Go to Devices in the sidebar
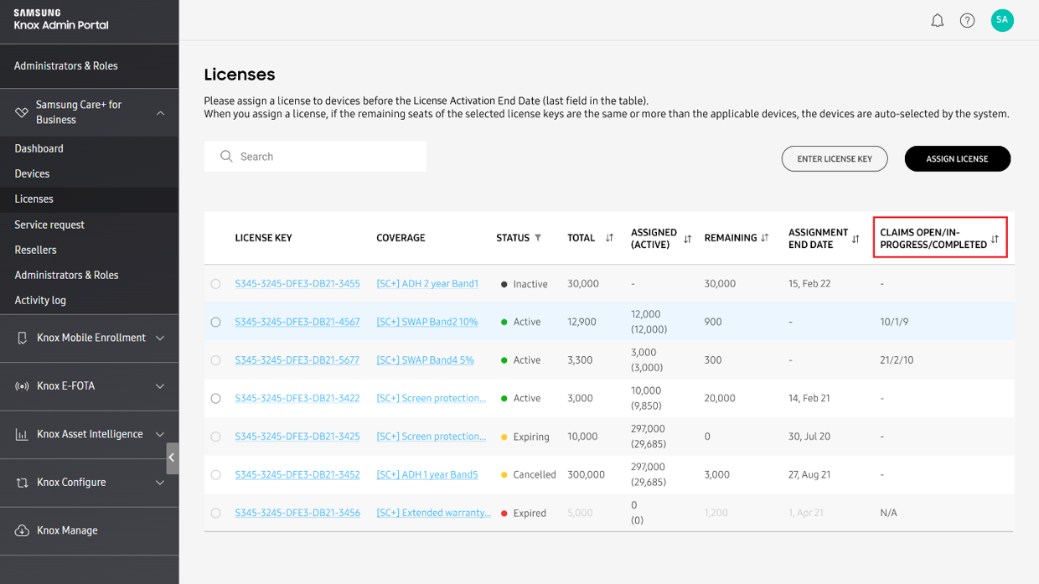 click(32, 173)
